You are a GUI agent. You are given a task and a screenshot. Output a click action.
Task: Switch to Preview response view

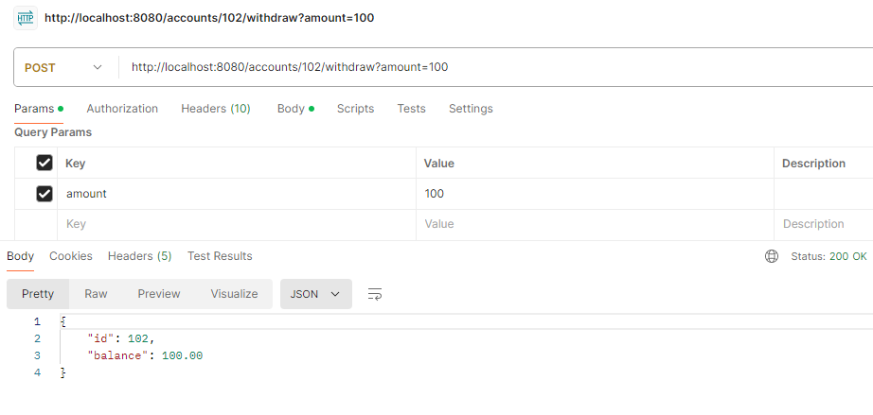click(x=159, y=294)
